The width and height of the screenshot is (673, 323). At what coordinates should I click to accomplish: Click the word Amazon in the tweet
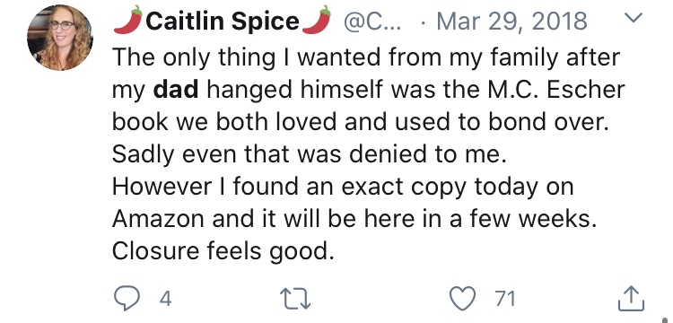(x=158, y=219)
